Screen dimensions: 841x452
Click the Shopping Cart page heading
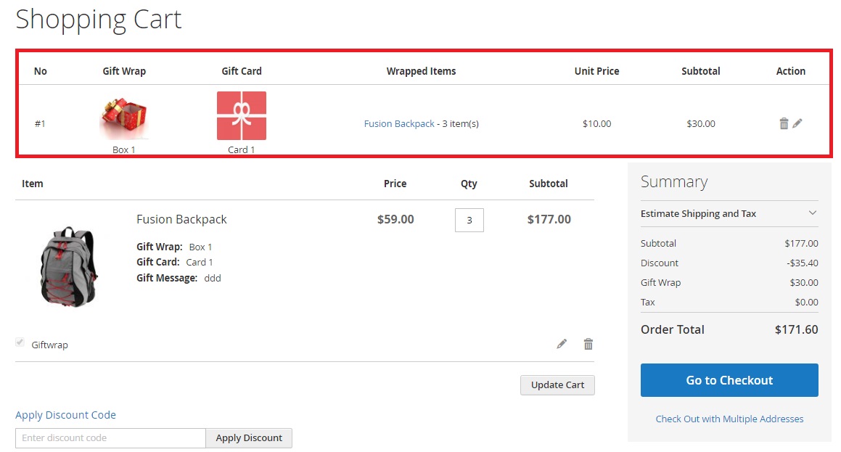click(x=99, y=20)
